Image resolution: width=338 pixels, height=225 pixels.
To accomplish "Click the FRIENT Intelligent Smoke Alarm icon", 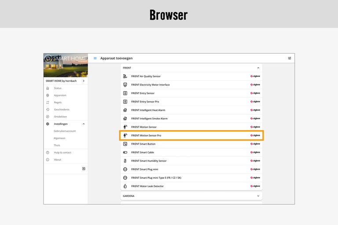I will coord(125,118).
